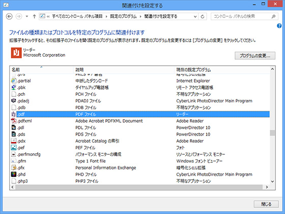This screenshot has height=214, width=285.
Task: Select the ダイヤルアップ電話帳 description
Action: click(92, 87)
